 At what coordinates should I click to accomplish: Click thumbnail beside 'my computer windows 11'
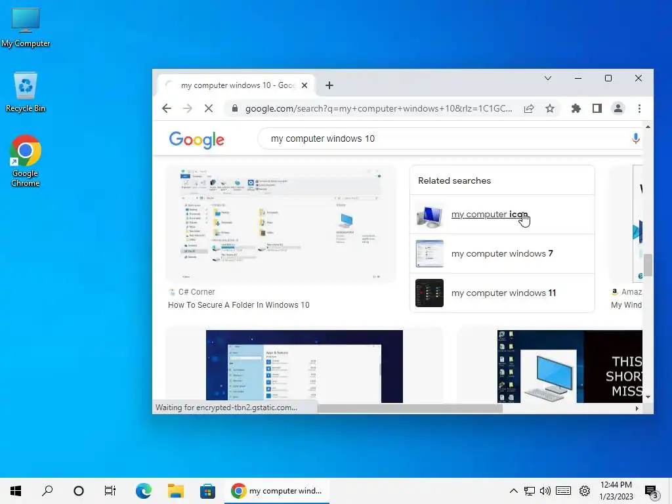click(429, 293)
